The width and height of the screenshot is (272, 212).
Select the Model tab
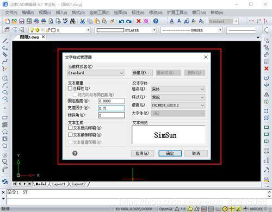pyautogui.click(x=41, y=184)
